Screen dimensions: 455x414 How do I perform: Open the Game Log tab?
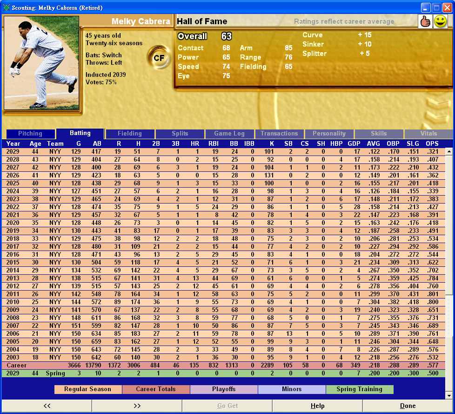229,134
